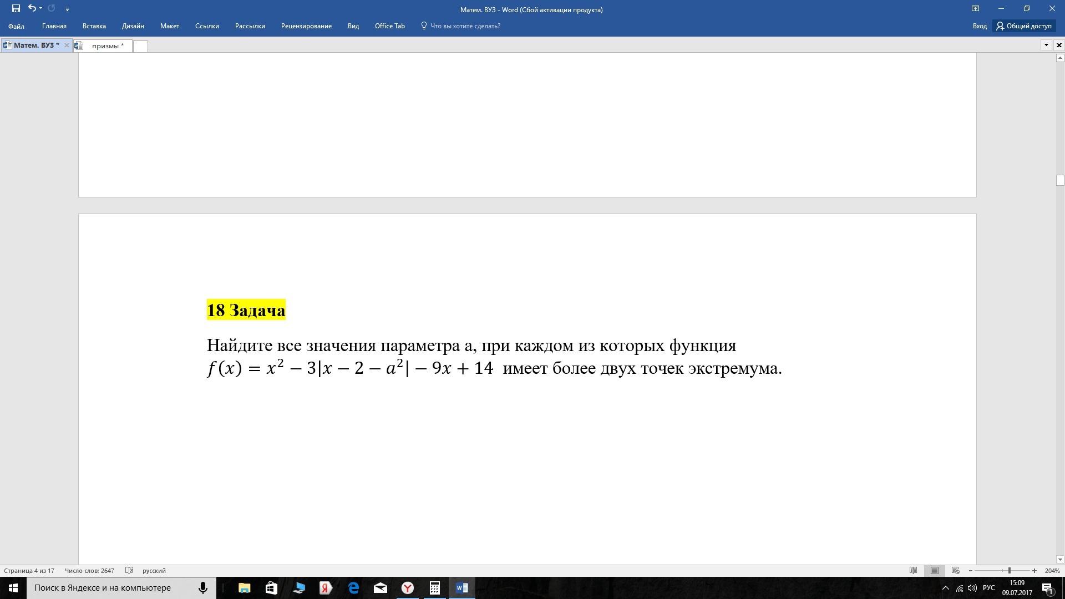Open Ribbon Display Options

(x=975, y=9)
